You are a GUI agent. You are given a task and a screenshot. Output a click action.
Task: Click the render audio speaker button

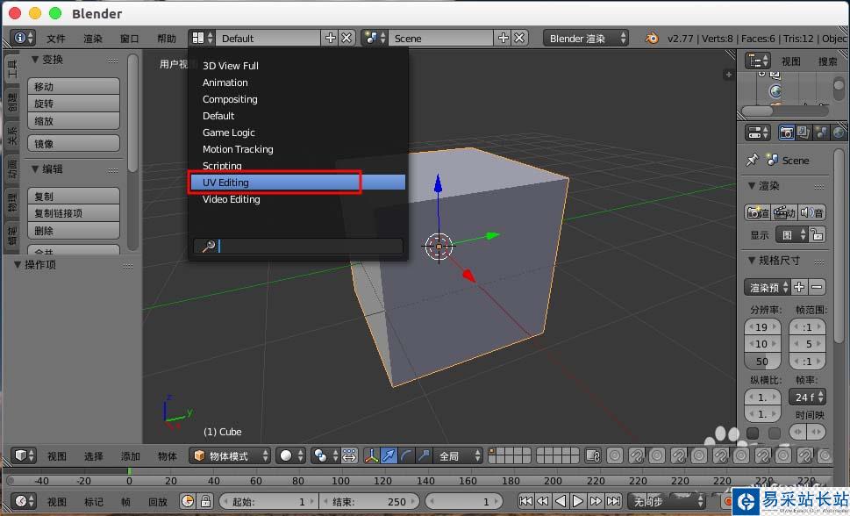click(x=812, y=212)
